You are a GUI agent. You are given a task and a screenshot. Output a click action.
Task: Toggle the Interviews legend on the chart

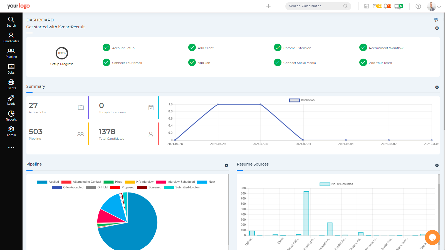pyautogui.click(x=302, y=100)
